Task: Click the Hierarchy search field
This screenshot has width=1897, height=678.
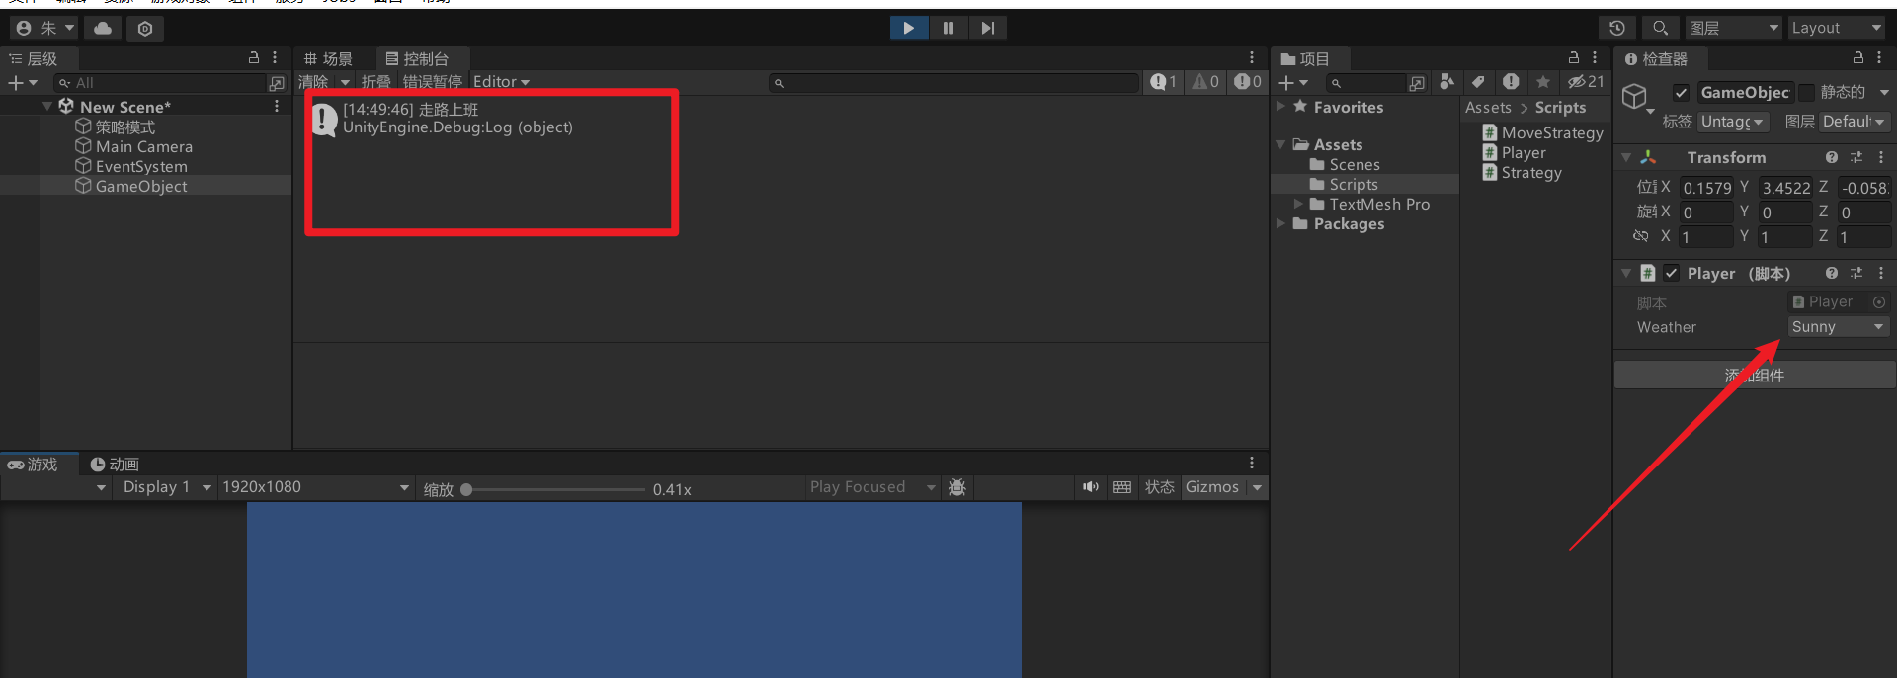Action: 161,83
